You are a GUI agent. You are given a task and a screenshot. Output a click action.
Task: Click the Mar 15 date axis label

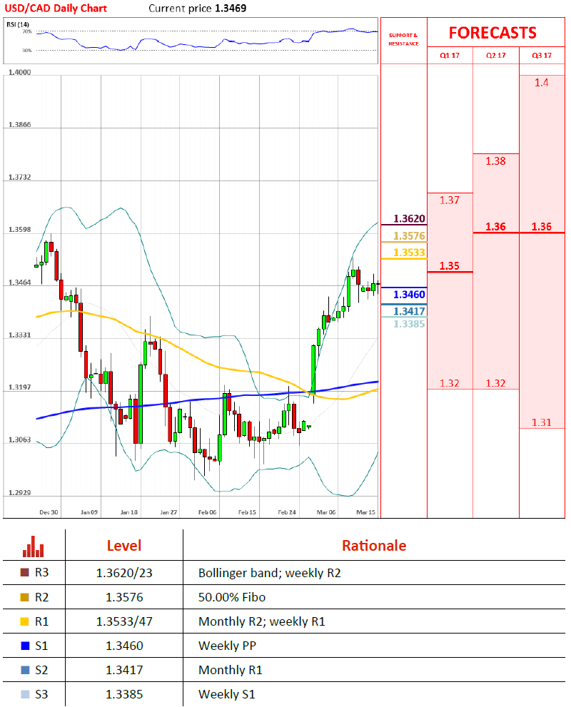pyautogui.click(x=365, y=512)
